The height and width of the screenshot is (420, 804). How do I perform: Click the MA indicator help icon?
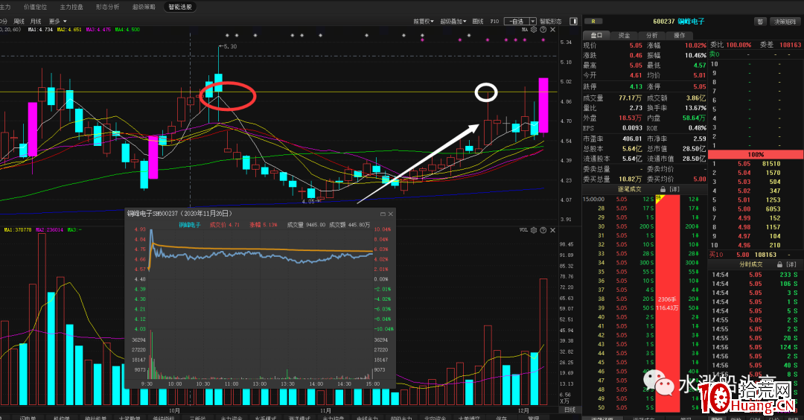pyautogui.click(x=541, y=30)
